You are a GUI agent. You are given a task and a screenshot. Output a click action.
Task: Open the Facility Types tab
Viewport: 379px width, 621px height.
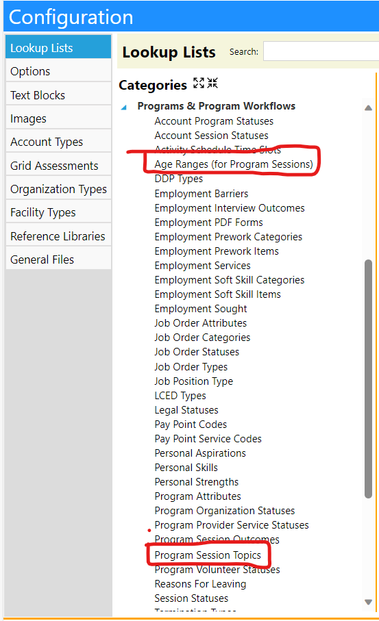[59, 212]
